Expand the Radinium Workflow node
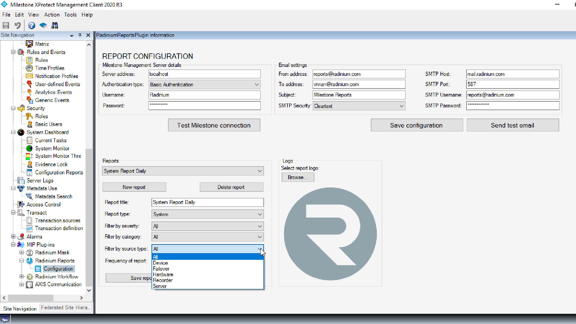Image resolution: width=576 pixels, height=324 pixels. point(22,277)
